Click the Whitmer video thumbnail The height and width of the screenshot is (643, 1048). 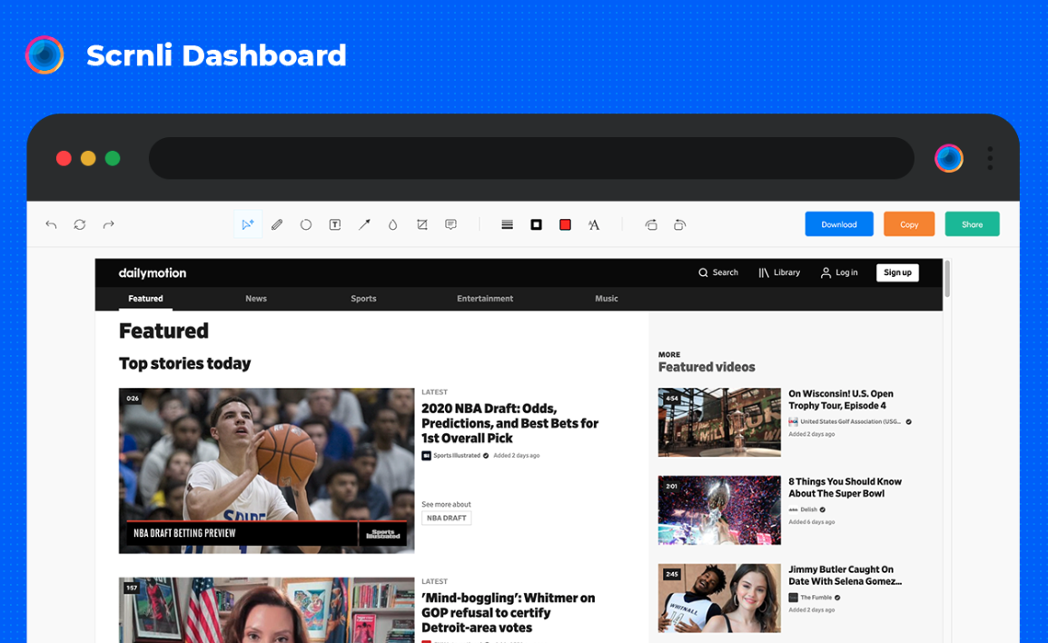(267, 610)
